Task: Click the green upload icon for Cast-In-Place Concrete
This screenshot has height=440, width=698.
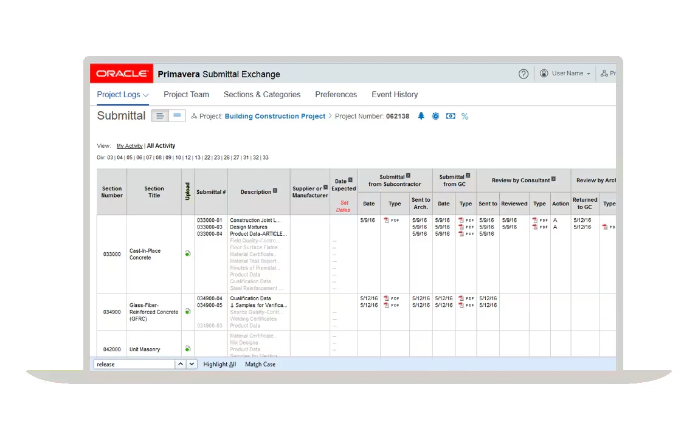Action: (x=187, y=254)
